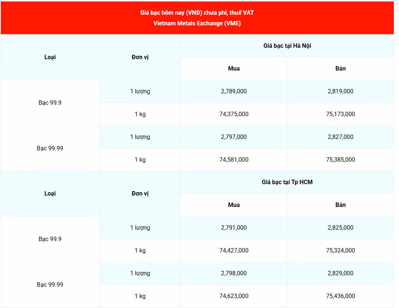Screen dimensions: 399x308
Task: Select "Loại" header in the Tp HCM table
Action: [x=50, y=194]
